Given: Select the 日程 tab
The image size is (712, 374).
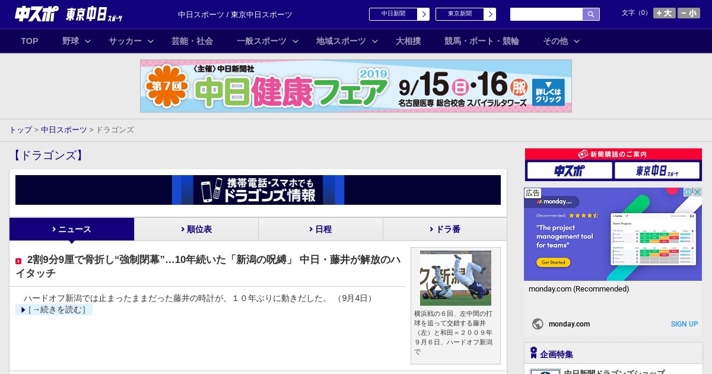Looking at the screenshot, I should coord(320,229).
